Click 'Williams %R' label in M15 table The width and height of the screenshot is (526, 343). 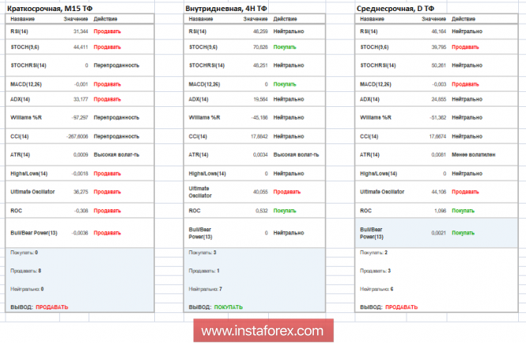26,117
